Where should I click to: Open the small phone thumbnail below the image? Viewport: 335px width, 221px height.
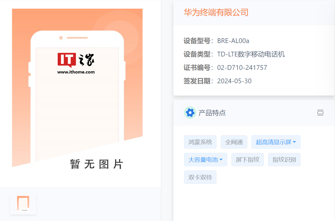coord(23,204)
